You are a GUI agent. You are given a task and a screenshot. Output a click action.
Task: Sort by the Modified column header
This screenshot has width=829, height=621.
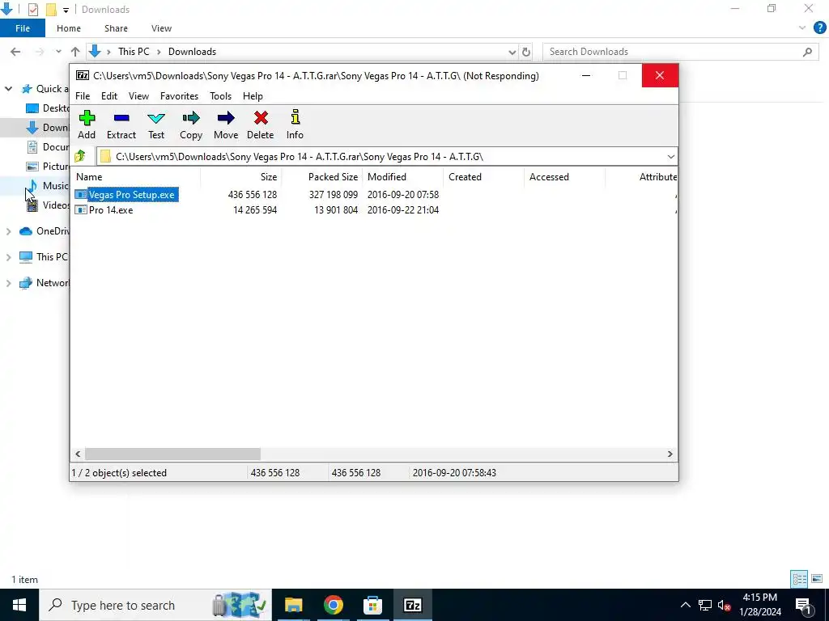pyautogui.click(x=403, y=177)
